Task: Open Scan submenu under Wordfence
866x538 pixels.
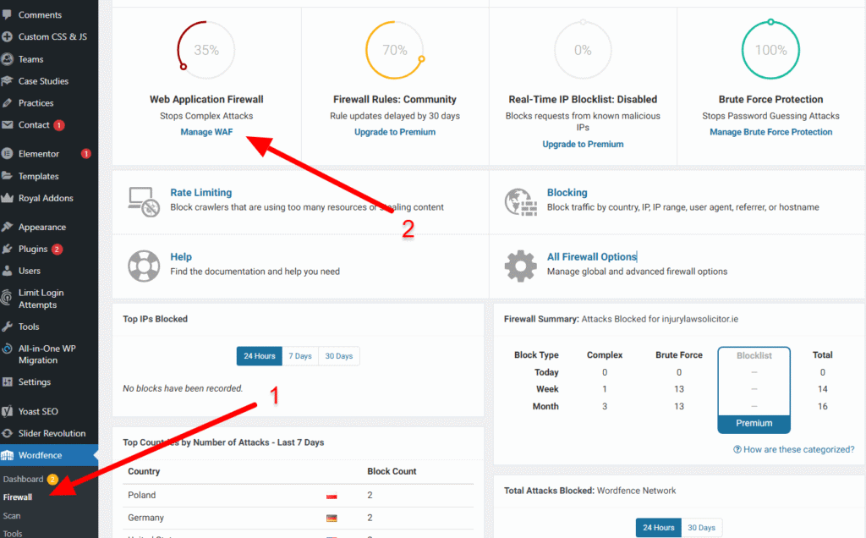Action: click(12, 515)
